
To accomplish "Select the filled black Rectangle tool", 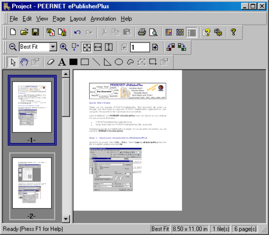I will click(74, 62).
